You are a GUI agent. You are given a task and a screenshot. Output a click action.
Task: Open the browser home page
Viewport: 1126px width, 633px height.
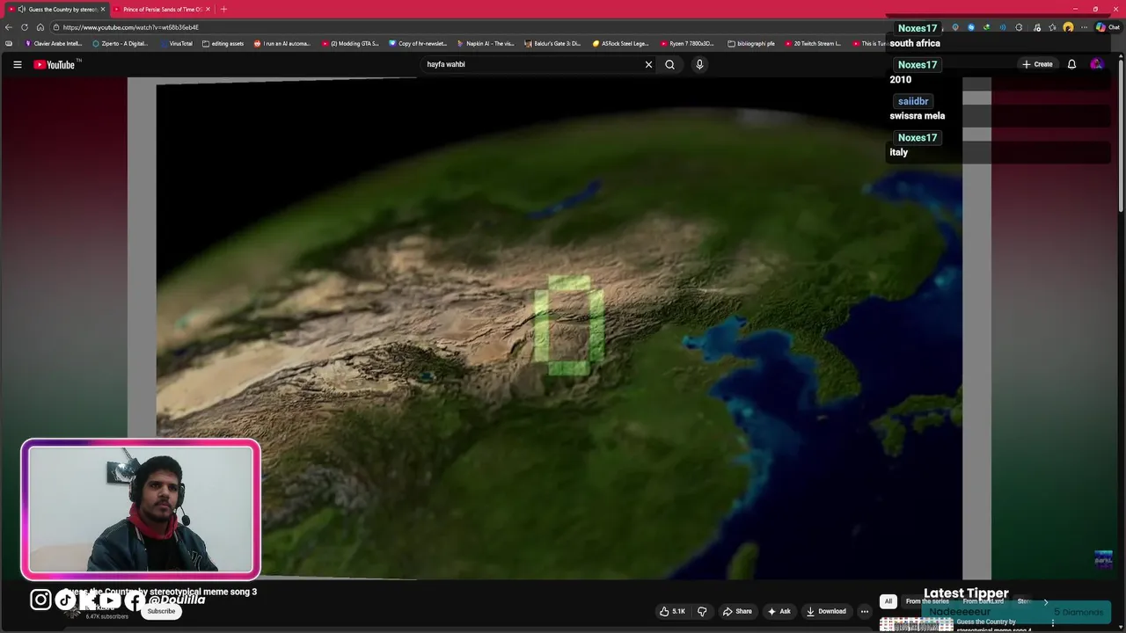coord(40,27)
